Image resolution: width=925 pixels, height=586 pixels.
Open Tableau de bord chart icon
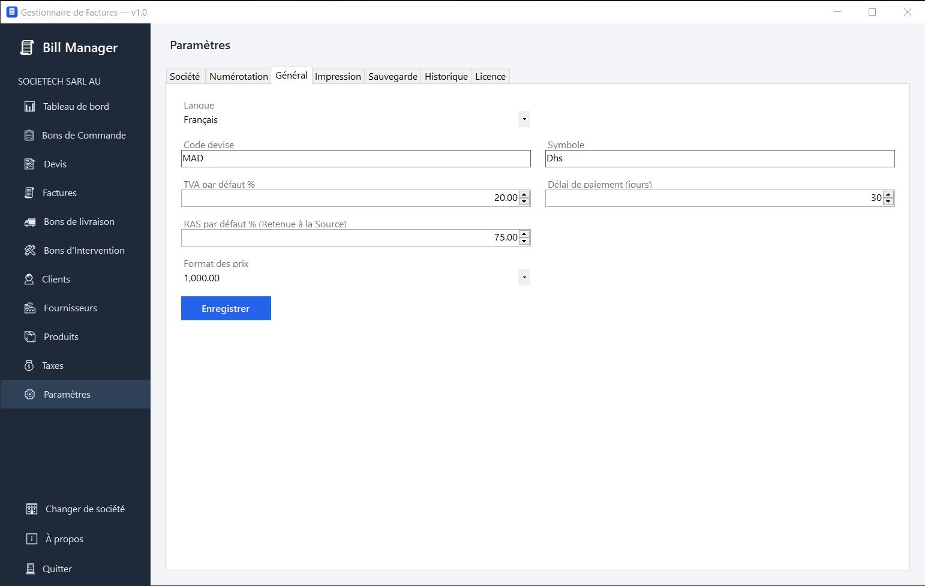coord(29,106)
